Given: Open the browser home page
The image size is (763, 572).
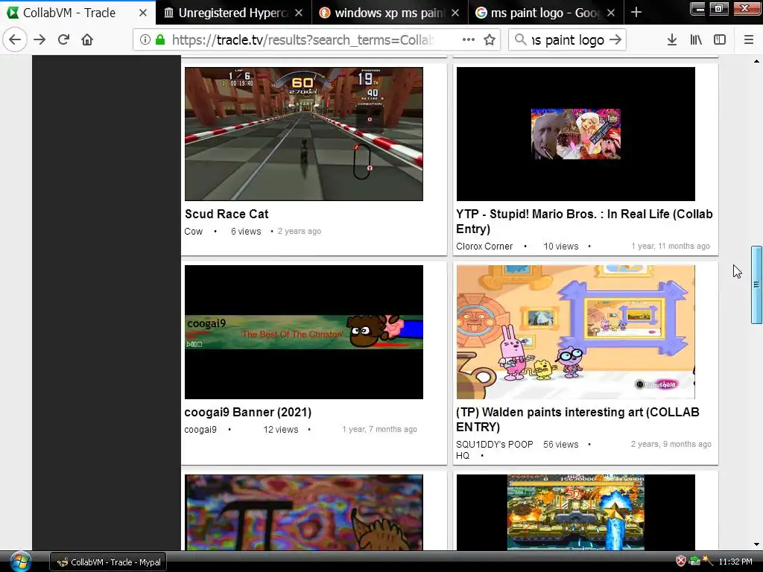Looking at the screenshot, I should point(87,40).
